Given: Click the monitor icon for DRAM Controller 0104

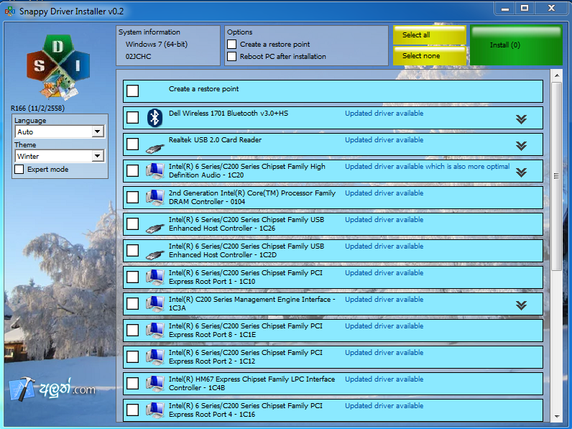Looking at the screenshot, I should [155, 198].
